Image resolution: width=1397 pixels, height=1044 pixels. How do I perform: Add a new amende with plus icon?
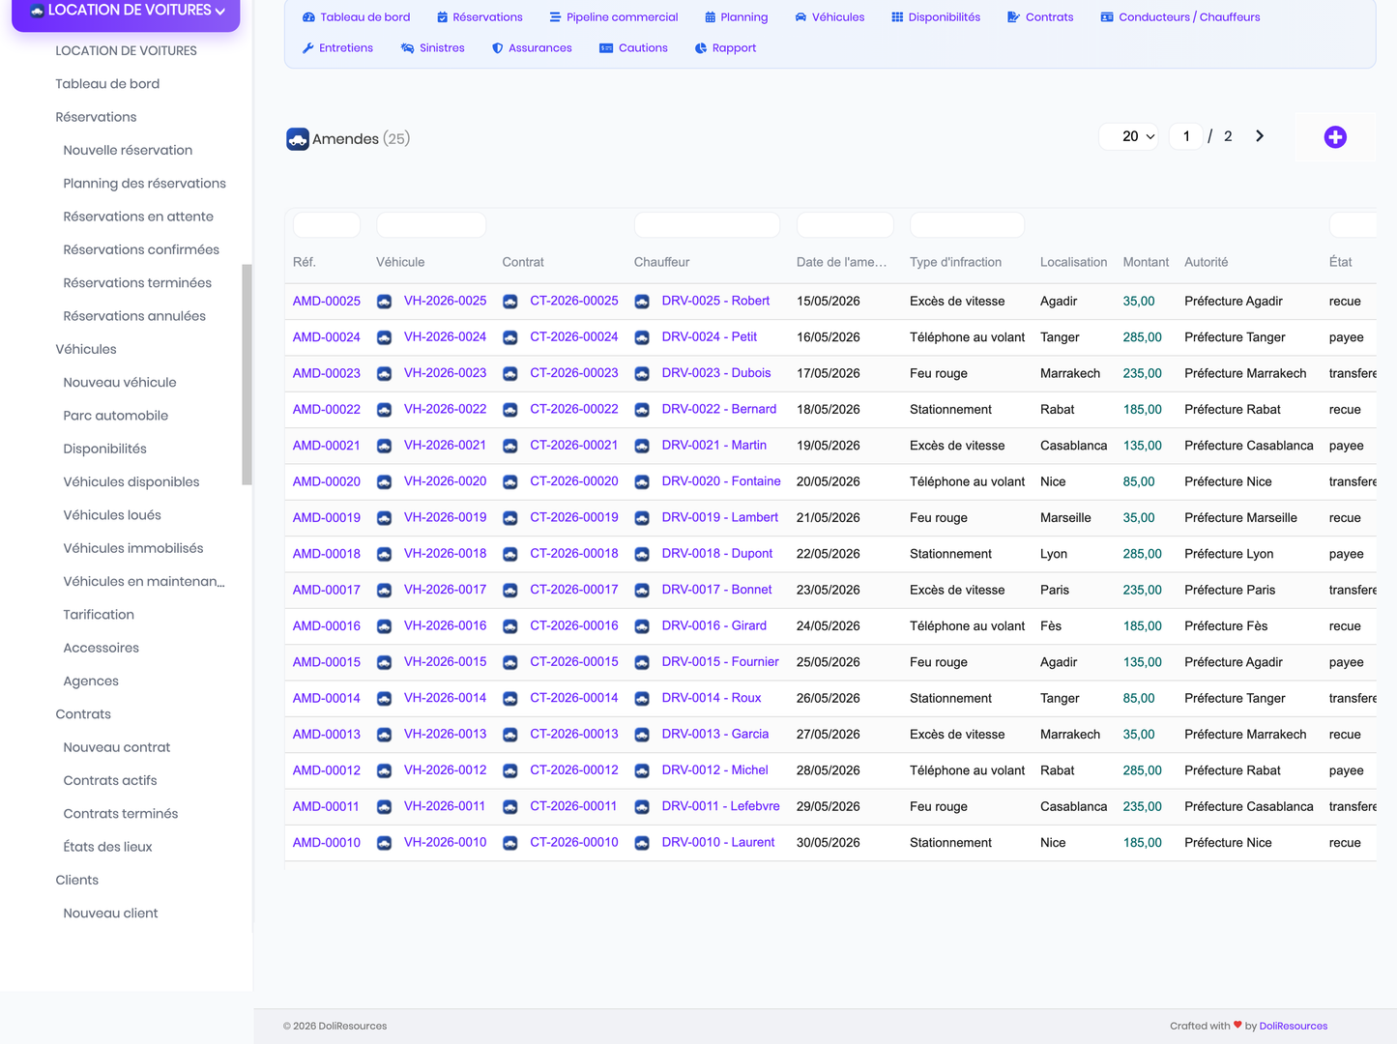[1335, 137]
